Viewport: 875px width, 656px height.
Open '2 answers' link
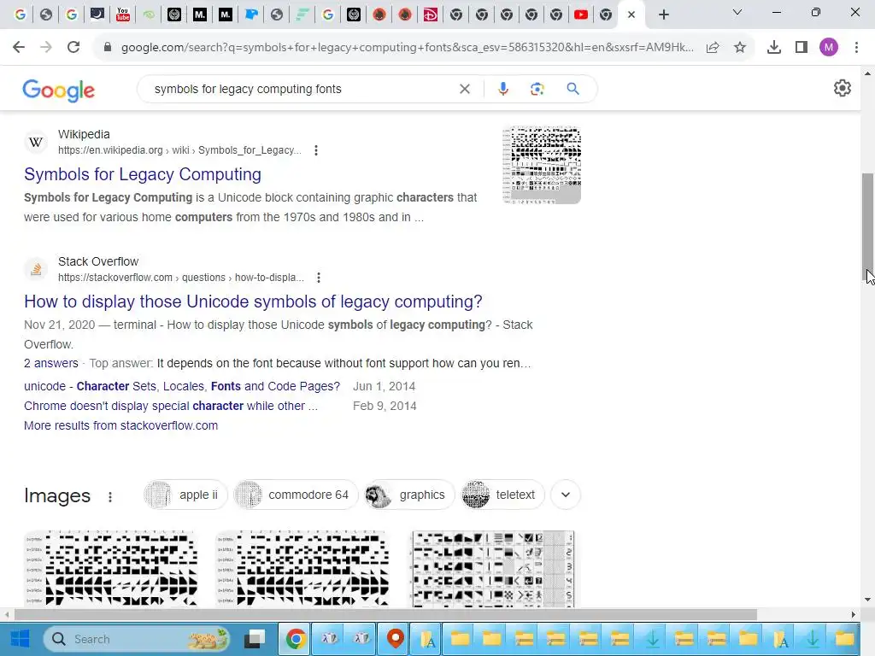tap(50, 363)
